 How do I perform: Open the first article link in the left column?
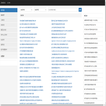point(28,21)
